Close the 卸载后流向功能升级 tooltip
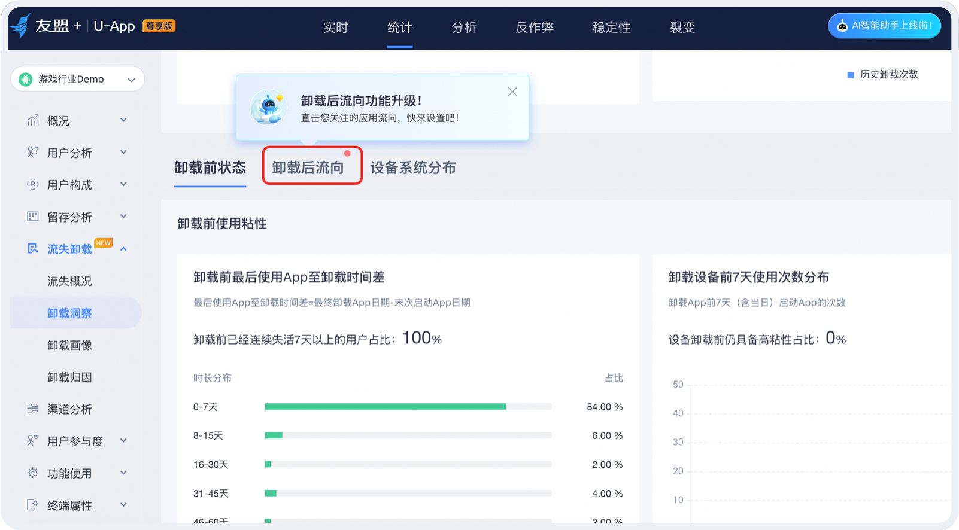The height and width of the screenshot is (530, 959). [512, 92]
